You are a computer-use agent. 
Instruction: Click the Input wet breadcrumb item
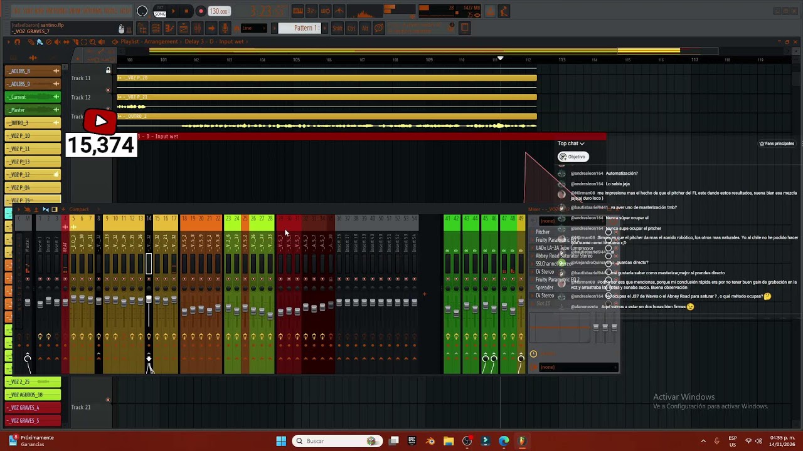pyautogui.click(x=231, y=42)
